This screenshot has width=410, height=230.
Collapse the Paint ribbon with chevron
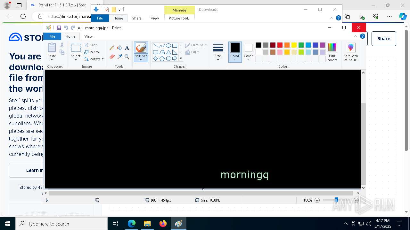tap(356, 36)
